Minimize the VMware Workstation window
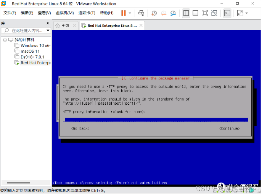Screen dimensions: 262x196 pos(222,3)
